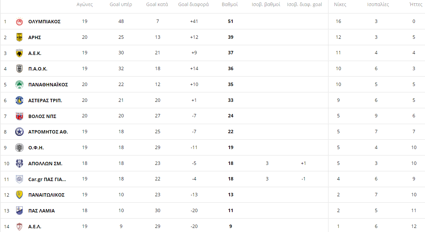Click the Α.Ε.Λ. team logo
The width and height of the screenshot is (425, 232).
point(20,227)
